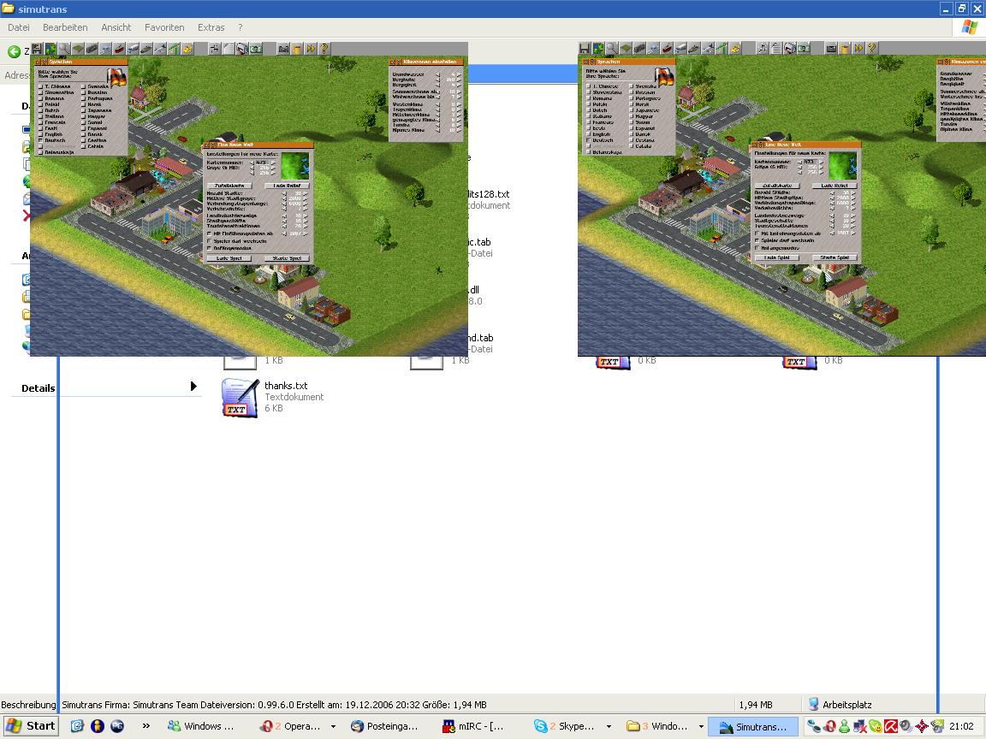Click the green Back arrow in Explorer

click(x=14, y=51)
